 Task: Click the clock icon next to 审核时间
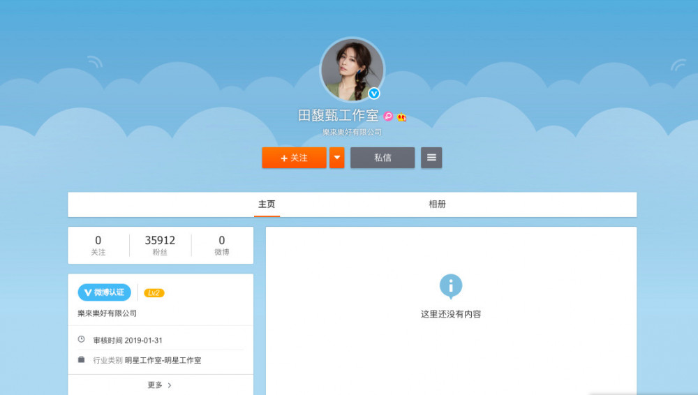[82, 339]
